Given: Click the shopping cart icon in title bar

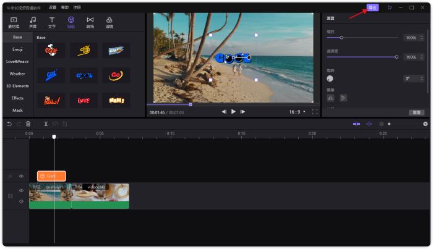Looking at the screenshot, I should [x=389, y=7].
